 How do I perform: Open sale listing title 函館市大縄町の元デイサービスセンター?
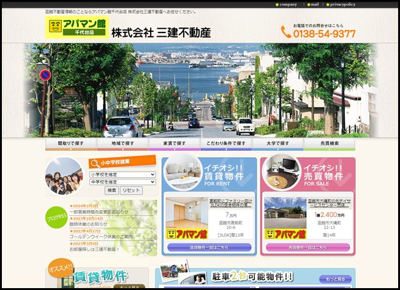pos(329,203)
